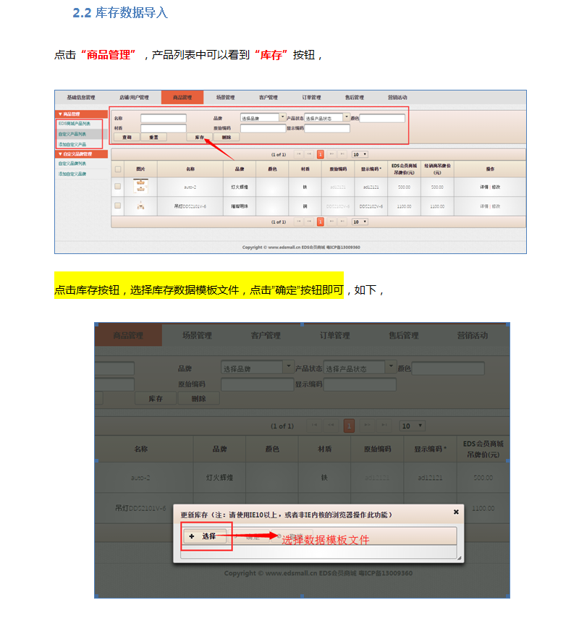Select 商品管理 tab in the upper screenshot
This screenshot has height=629, width=579.
point(182,98)
